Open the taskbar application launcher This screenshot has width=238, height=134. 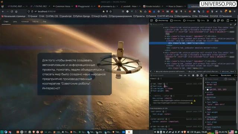pos(2,132)
